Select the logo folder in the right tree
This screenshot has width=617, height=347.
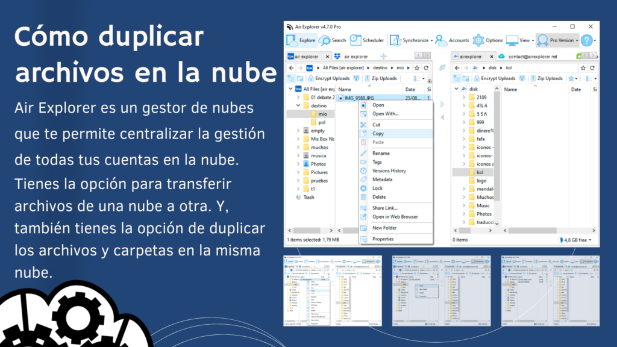(x=481, y=181)
